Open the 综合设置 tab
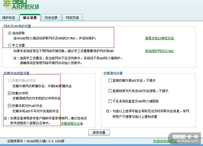The image size is (203, 146). pos(30,18)
